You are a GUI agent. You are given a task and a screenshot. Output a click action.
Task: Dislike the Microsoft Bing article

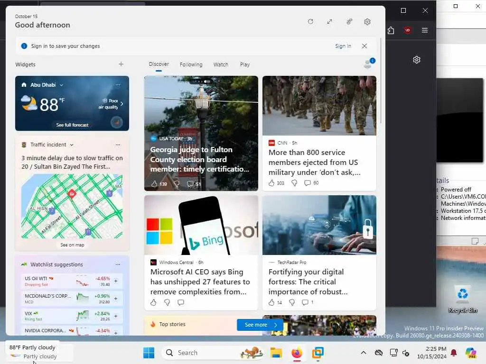click(167, 302)
